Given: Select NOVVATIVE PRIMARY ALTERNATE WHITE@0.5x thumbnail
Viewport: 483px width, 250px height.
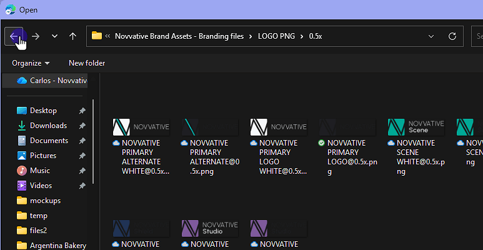Looking at the screenshot, I should [141, 127].
